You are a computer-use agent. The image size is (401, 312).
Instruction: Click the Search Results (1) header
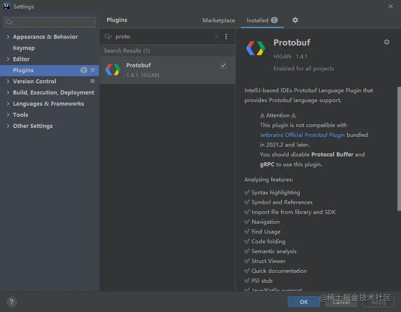[x=127, y=51]
